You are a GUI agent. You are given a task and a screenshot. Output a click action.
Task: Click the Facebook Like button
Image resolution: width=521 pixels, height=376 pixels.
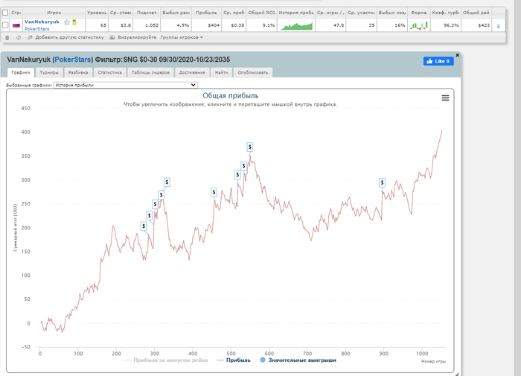tap(438, 61)
